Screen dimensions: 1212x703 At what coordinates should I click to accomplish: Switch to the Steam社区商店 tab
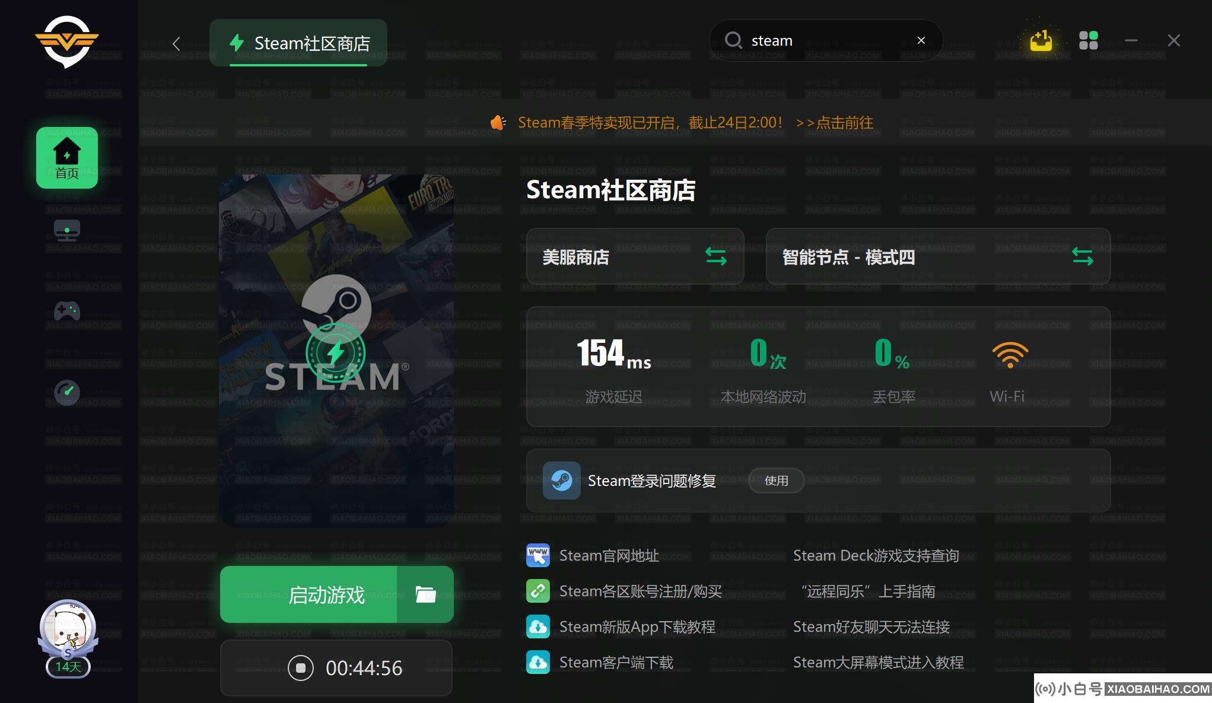298,43
